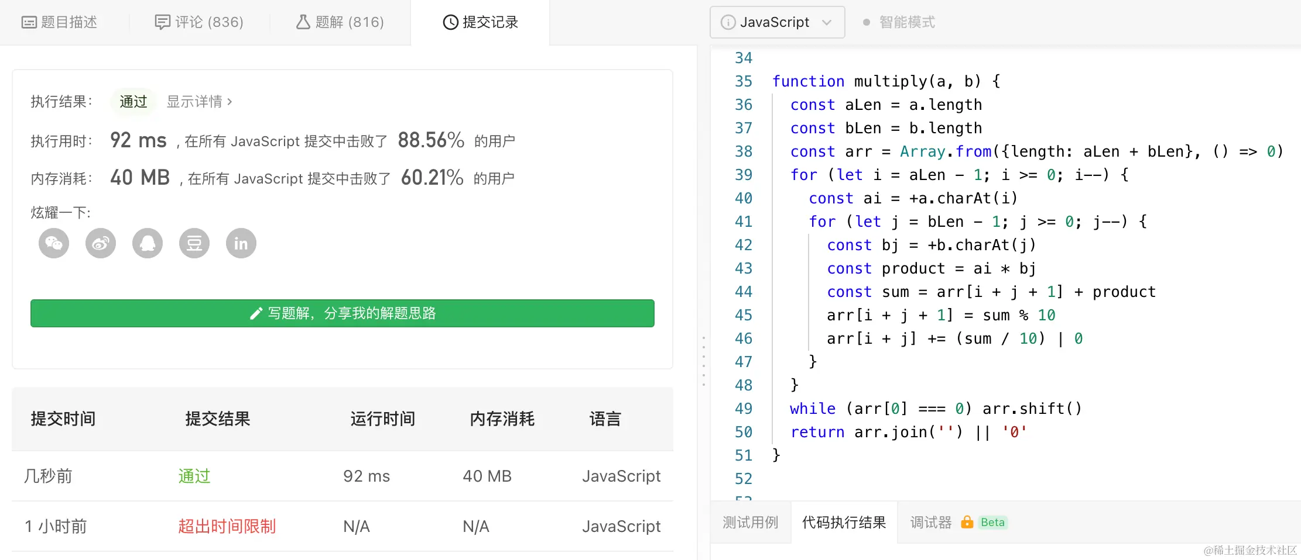Share result via WeChat icon
1301x560 pixels.
[x=54, y=243]
